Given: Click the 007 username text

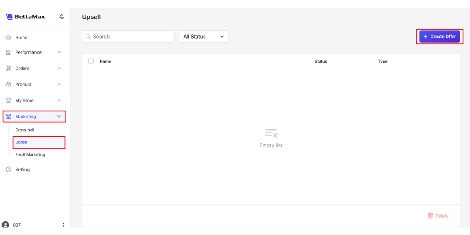Looking at the screenshot, I should point(17,225).
